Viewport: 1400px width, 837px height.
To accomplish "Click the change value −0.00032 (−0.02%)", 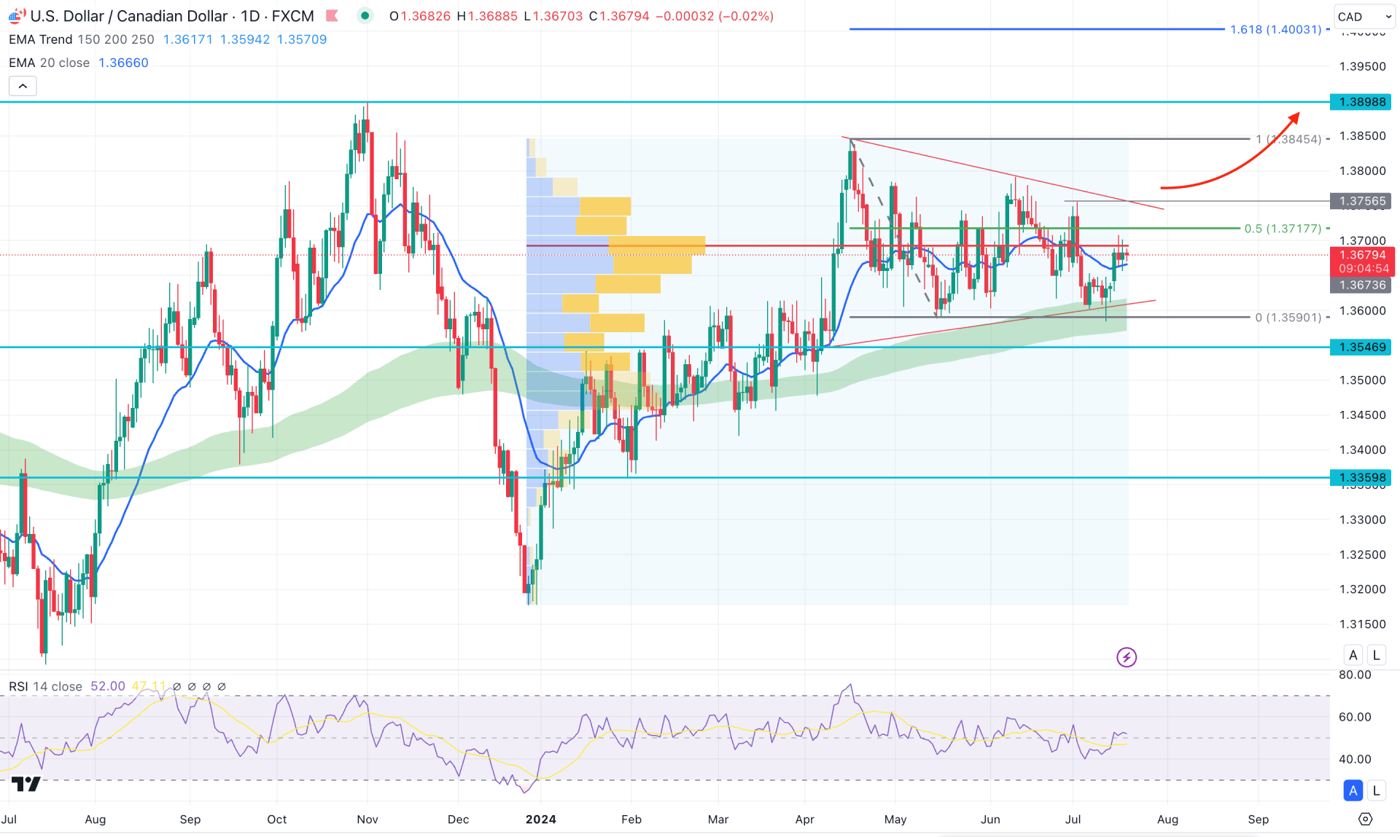I will point(715,16).
